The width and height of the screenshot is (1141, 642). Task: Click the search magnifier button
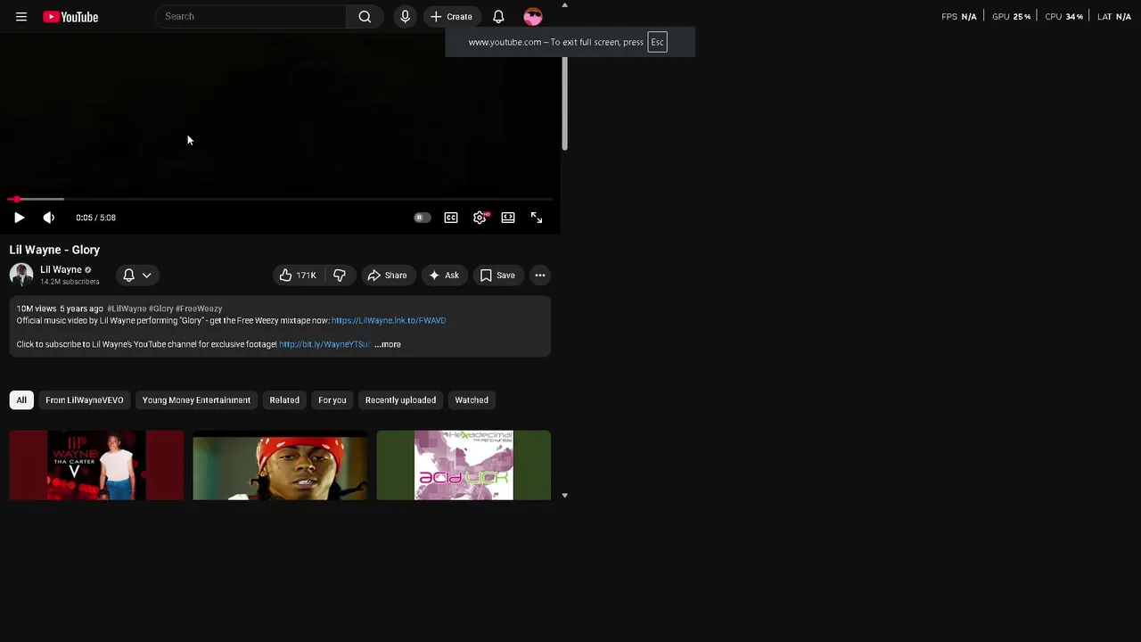click(x=365, y=17)
